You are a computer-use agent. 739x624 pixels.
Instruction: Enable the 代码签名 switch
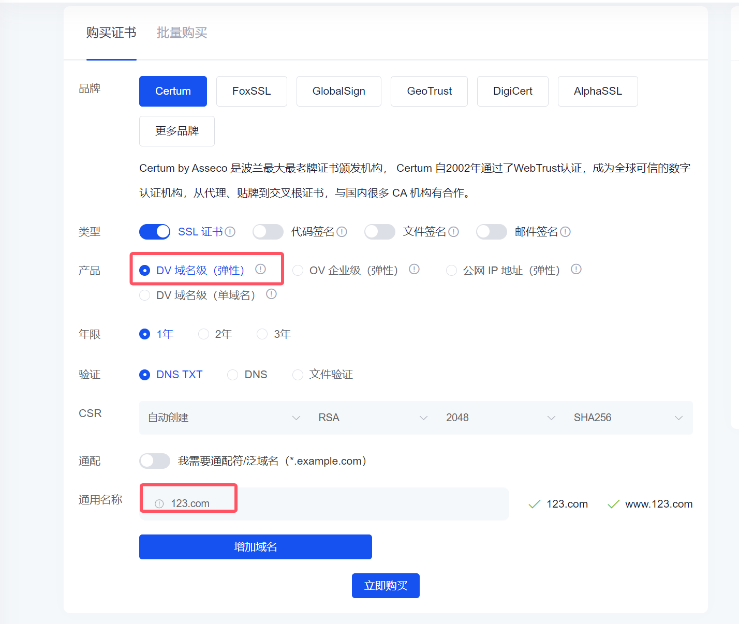point(268,232)
